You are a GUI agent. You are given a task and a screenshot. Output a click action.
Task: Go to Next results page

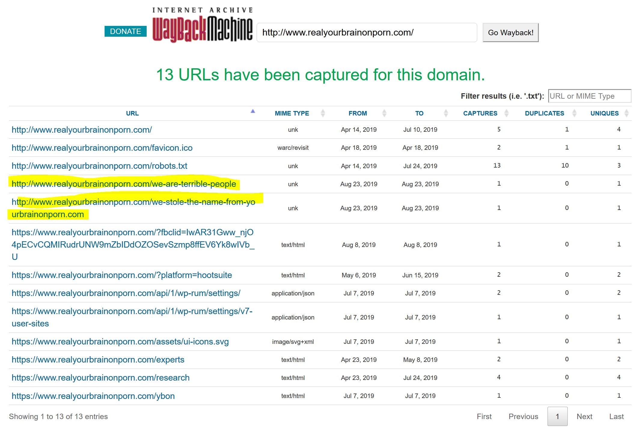tap(584, 417)
